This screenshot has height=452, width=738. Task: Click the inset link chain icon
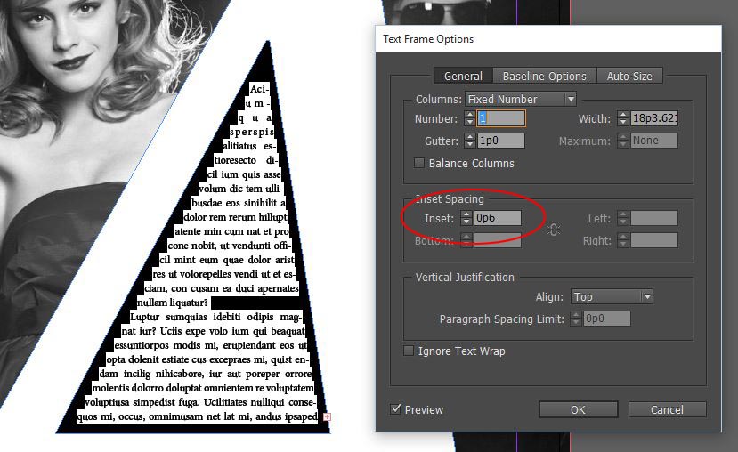(x=554, y=230)
